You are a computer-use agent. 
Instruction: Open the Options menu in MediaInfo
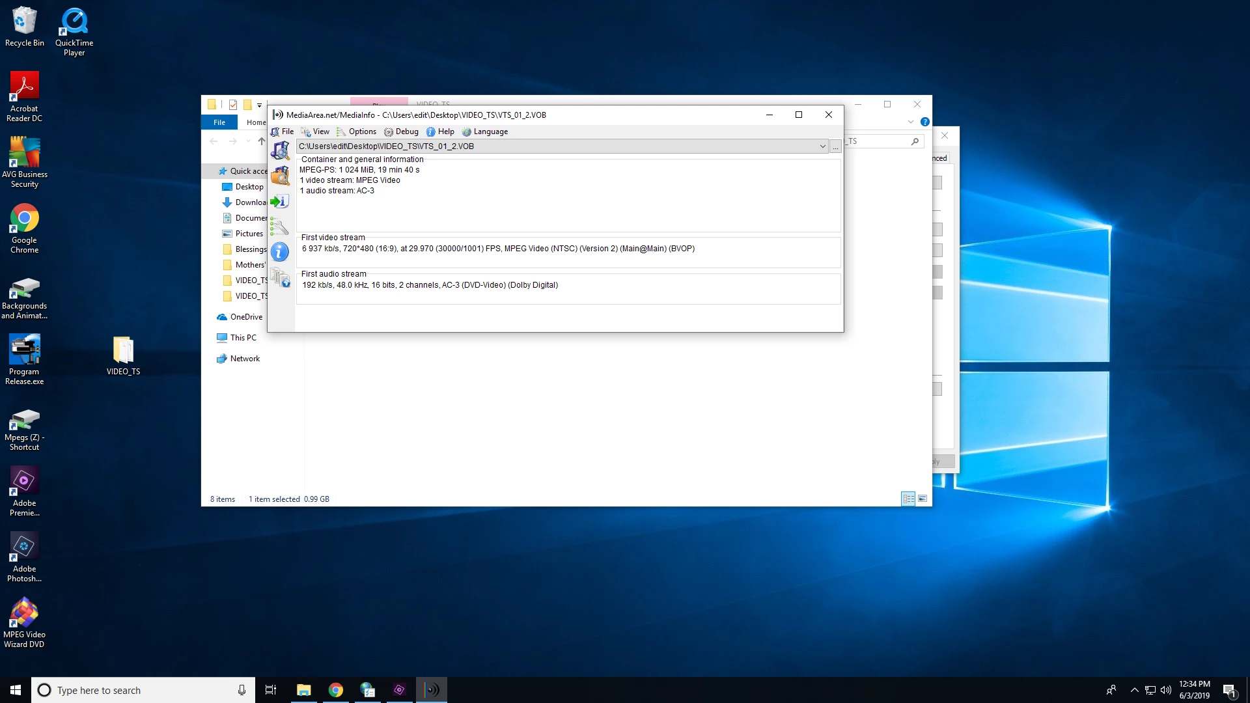(357, 131)
